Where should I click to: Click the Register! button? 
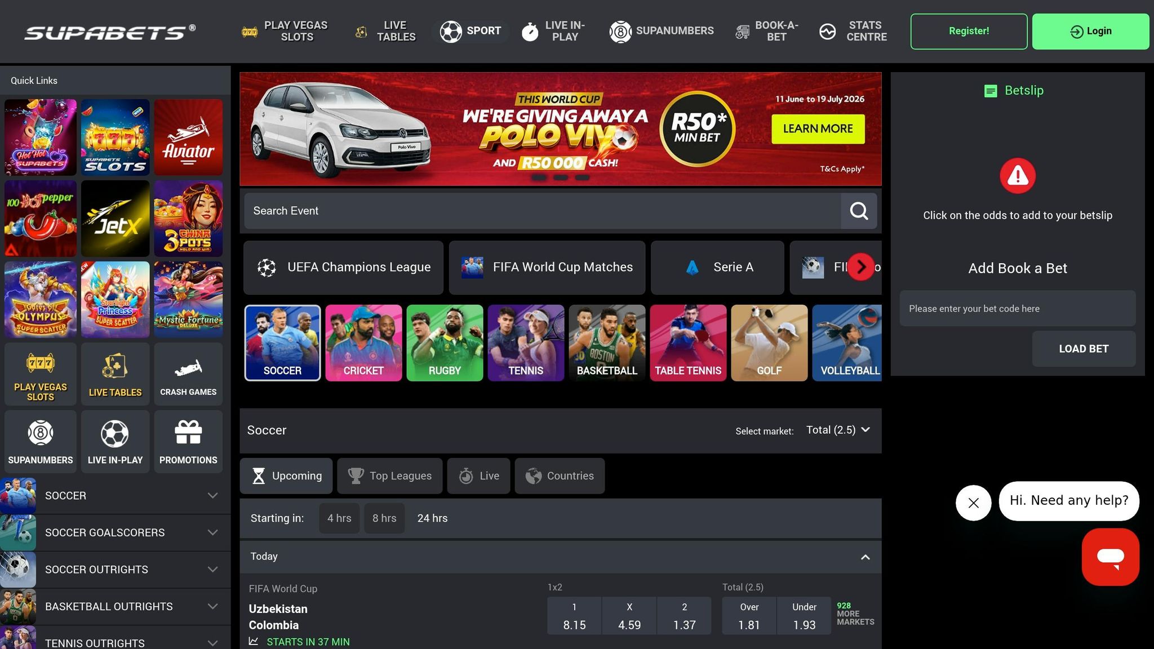(x=969, y=31)
